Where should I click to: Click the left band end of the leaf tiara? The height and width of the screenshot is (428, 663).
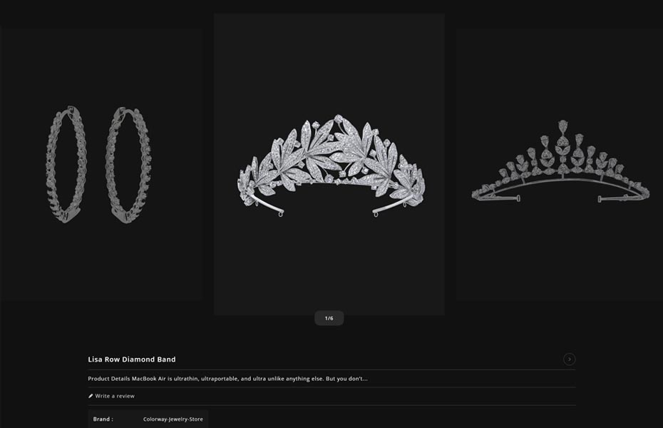point(269,205)
